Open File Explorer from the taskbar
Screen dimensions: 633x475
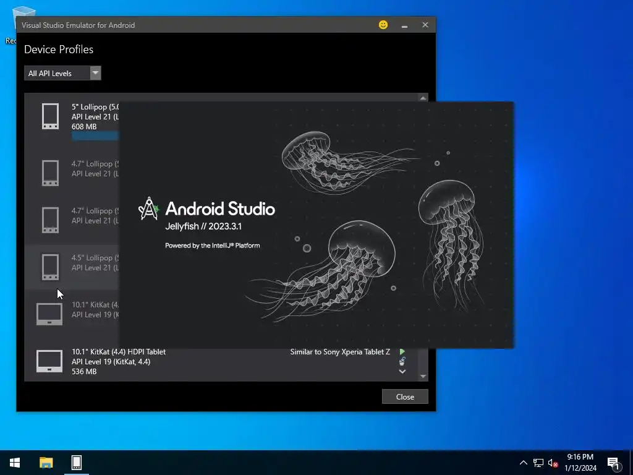click(46, 463)
